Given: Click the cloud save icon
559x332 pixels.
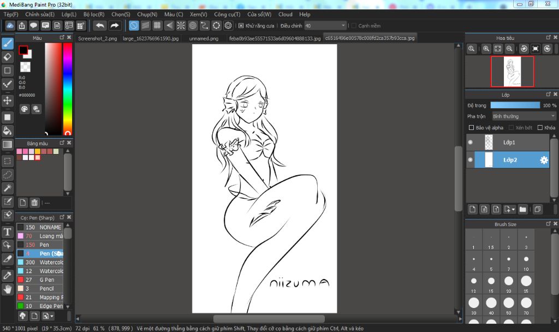Looking at the screenshot, I should [10, 26].
